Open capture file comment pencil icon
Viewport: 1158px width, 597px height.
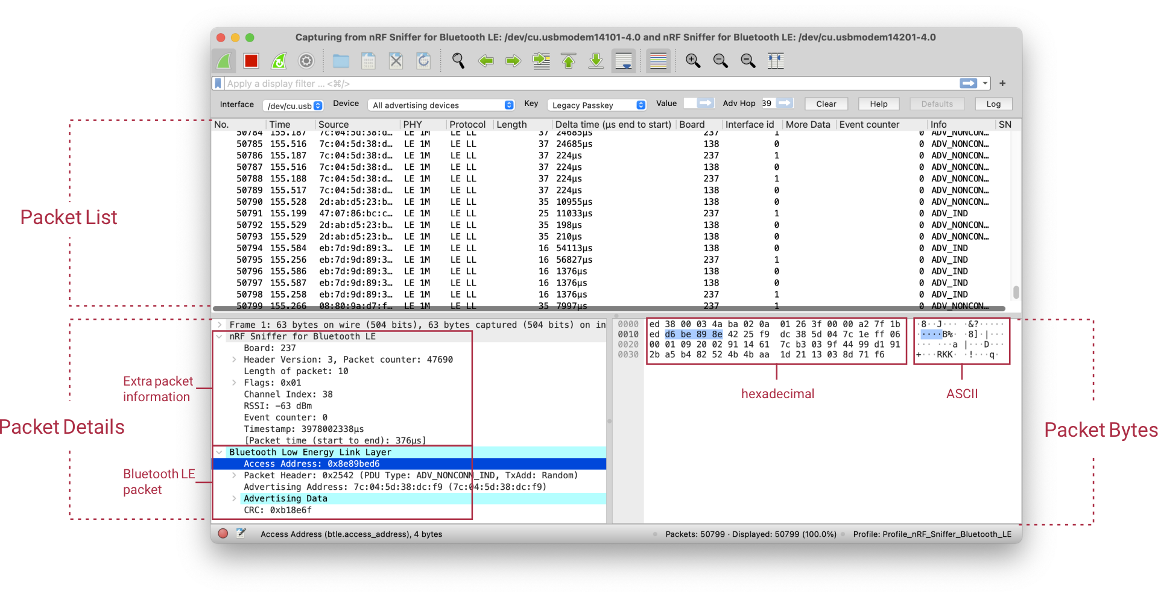(x=241, y=533)
